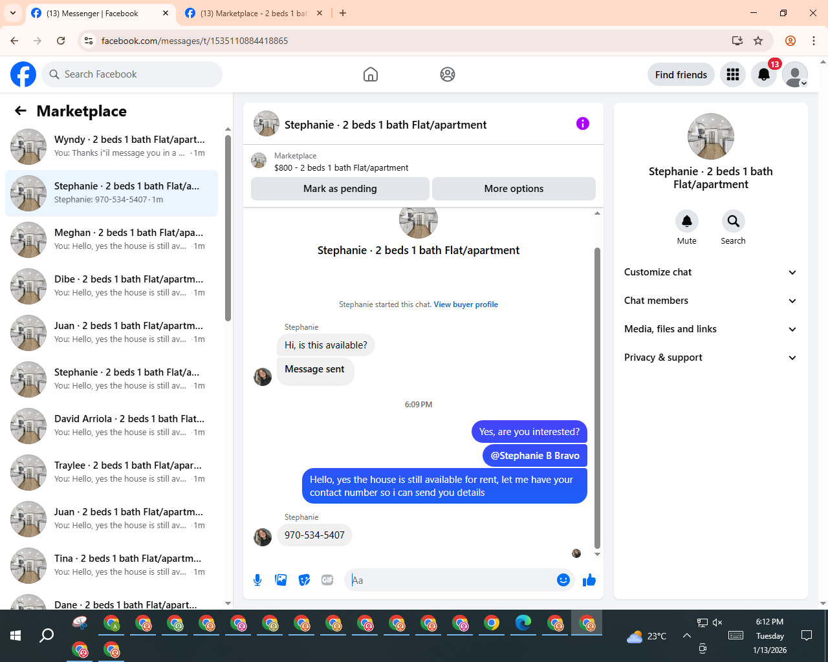Expand Privacy & support section
Screen dimensions: 828x662
(x=711, y=358)
